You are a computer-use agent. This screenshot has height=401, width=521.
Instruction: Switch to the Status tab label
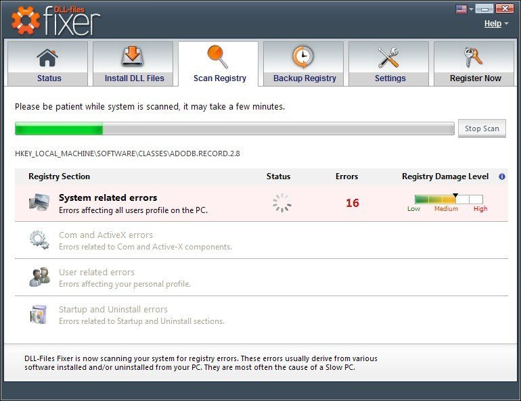tap(49, 78)
